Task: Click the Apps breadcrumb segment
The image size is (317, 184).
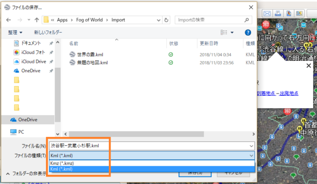Action: tap(62, 20)
